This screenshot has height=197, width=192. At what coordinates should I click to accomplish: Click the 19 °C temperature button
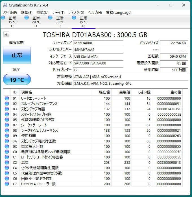point(17,80)
